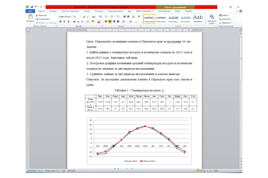Viewport: 268px width, 178px height.
Task: Open the Макет chart tab
Action: click(178, 11)
